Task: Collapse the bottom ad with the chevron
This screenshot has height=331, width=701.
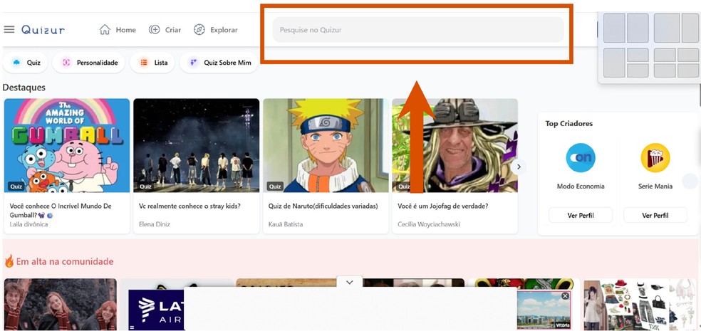Action: [x=350, y=283]
